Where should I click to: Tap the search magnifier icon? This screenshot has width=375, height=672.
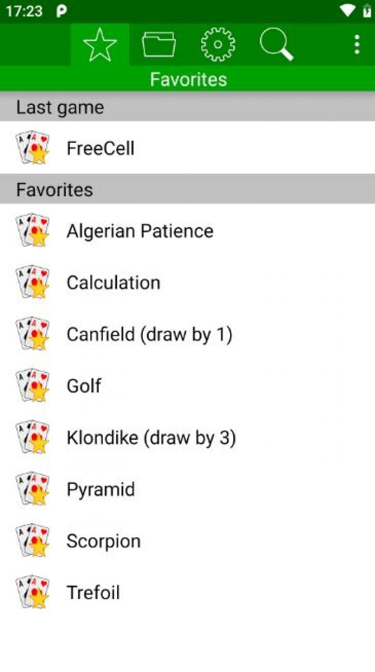coord(276,45)
